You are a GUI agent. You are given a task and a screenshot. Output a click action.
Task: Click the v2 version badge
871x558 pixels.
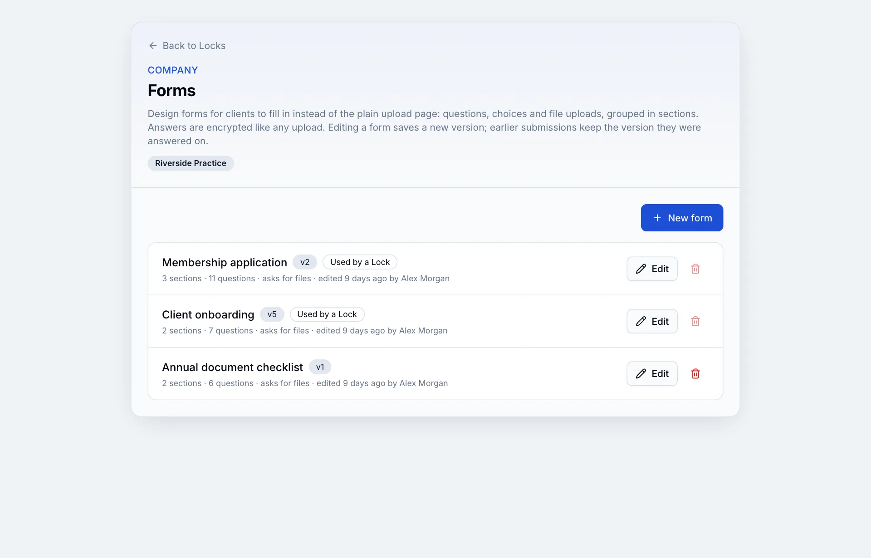[305, 262]
